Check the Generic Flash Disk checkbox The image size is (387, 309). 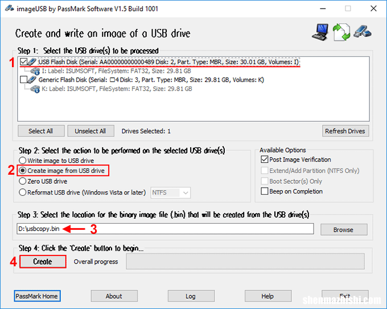[x=23, y=80]
